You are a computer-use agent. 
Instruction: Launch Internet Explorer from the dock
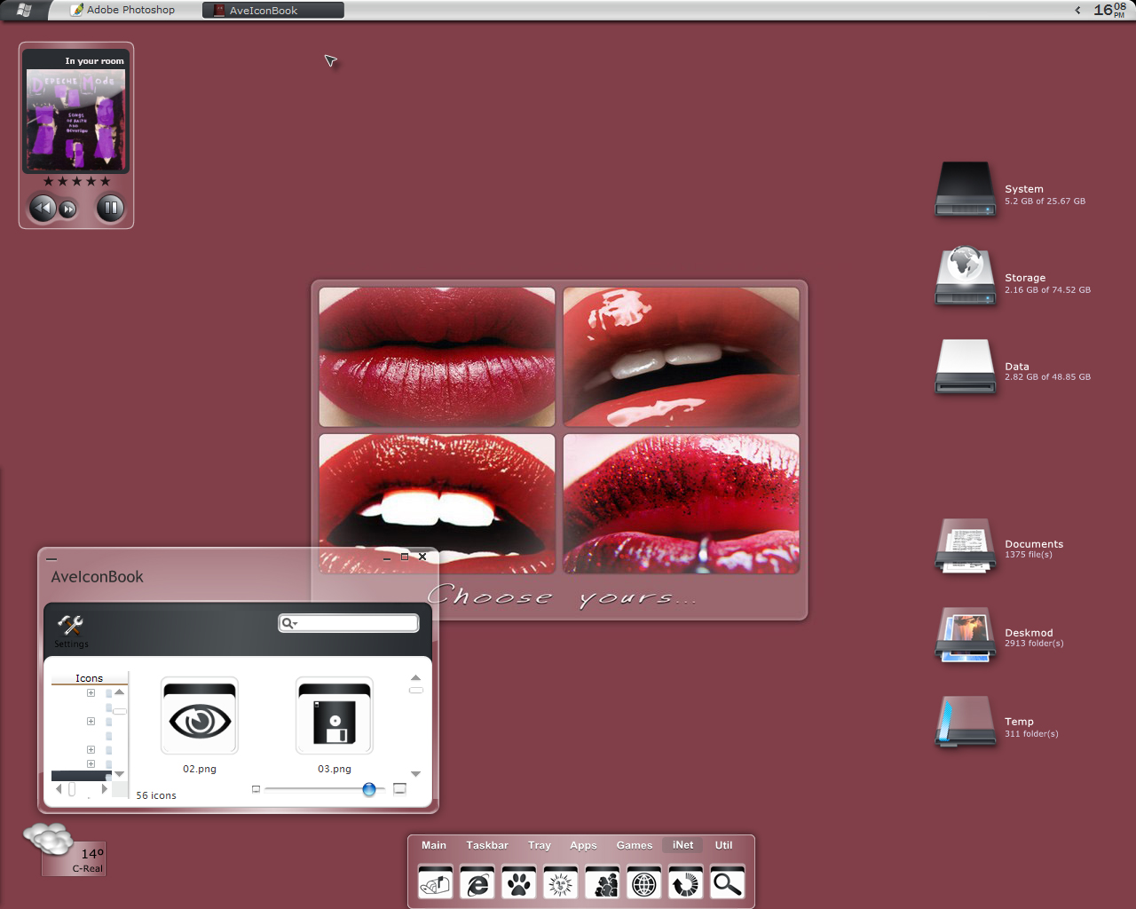(x=477, y=882)
